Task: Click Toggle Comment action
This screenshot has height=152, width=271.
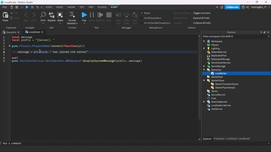Action: pos(202,13)
